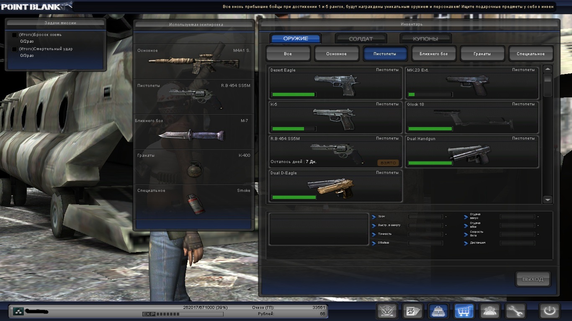The height and width of the screenshot is (321, 572).
Task: Toggle the 'Бросок оземь' mission checkbox
Action: (15, 35)
